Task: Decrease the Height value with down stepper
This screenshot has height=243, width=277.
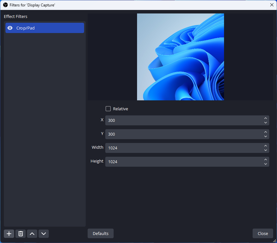Action: pos(265,164)
